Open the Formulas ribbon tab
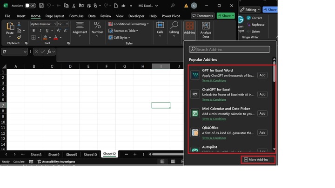Image resolution: width=335 pixels, height=188 pixels. 76,16
